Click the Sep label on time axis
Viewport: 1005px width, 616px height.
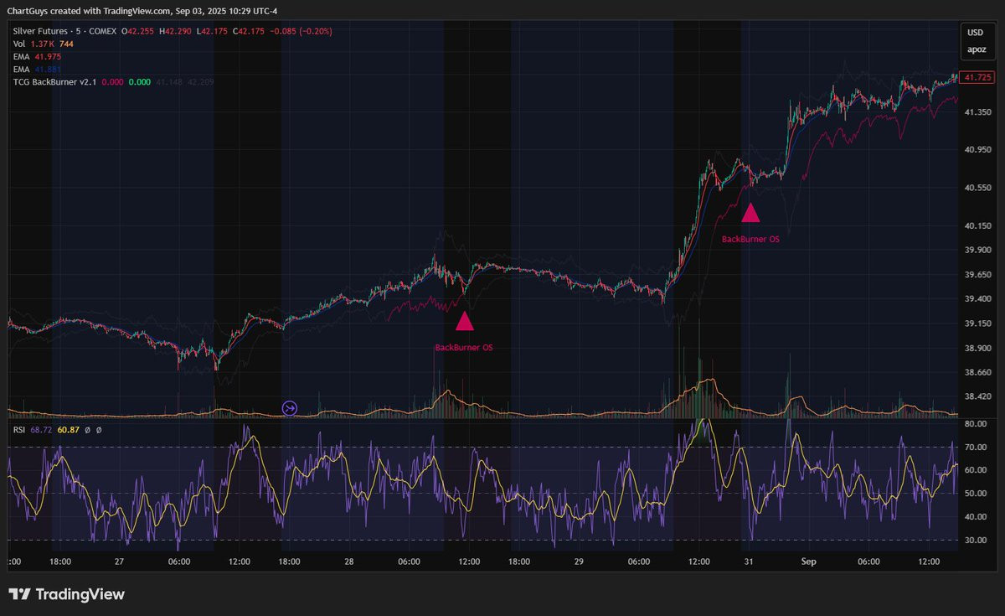[807, 562]
